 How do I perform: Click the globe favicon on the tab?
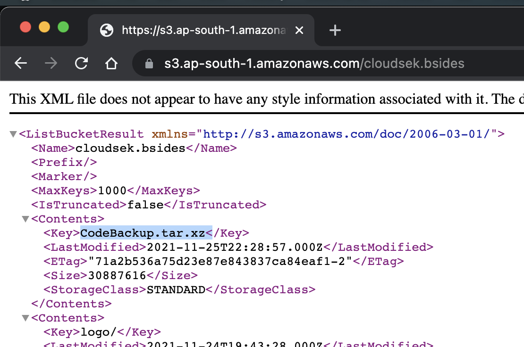pyautogui.click(x=107, y=30)
